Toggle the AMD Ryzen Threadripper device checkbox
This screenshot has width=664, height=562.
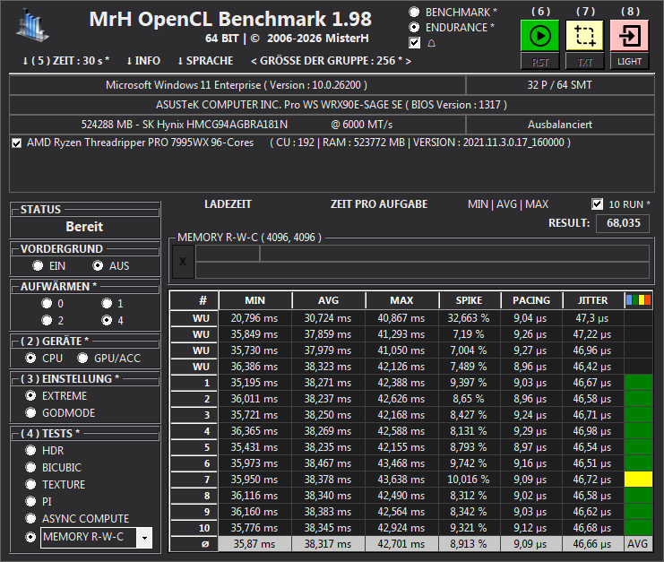pyautogui.click(x=16, y=143)
